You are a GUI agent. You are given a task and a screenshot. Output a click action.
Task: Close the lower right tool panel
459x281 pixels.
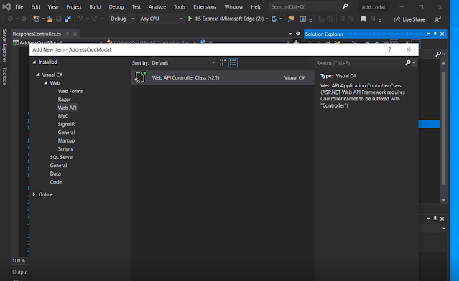pos(442,219)
